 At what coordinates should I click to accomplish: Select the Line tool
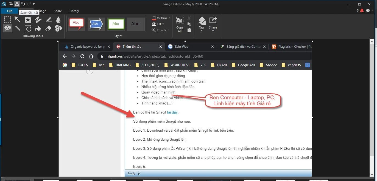coord(18,28)
